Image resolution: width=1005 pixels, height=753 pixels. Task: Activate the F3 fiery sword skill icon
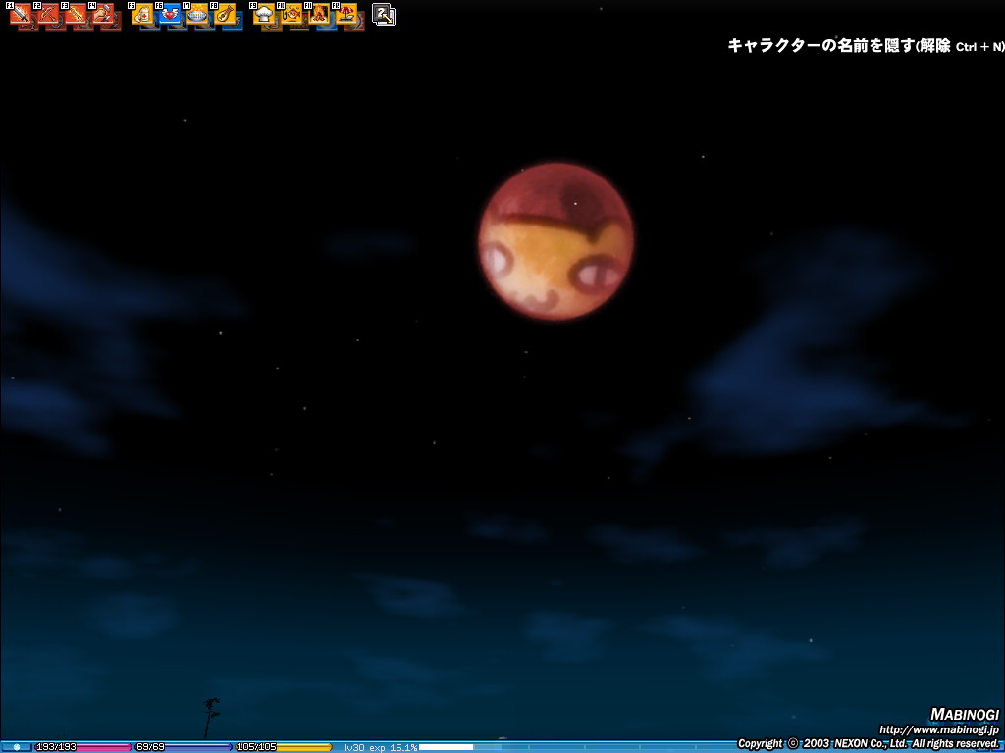[76, 15]
